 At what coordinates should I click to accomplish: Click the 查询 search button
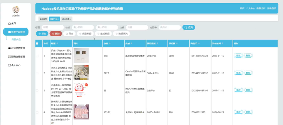pos(188,27)
